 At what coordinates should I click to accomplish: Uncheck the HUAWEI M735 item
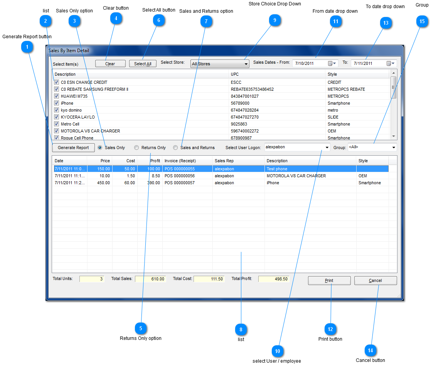pyautogui.click(x=56, y=96)
